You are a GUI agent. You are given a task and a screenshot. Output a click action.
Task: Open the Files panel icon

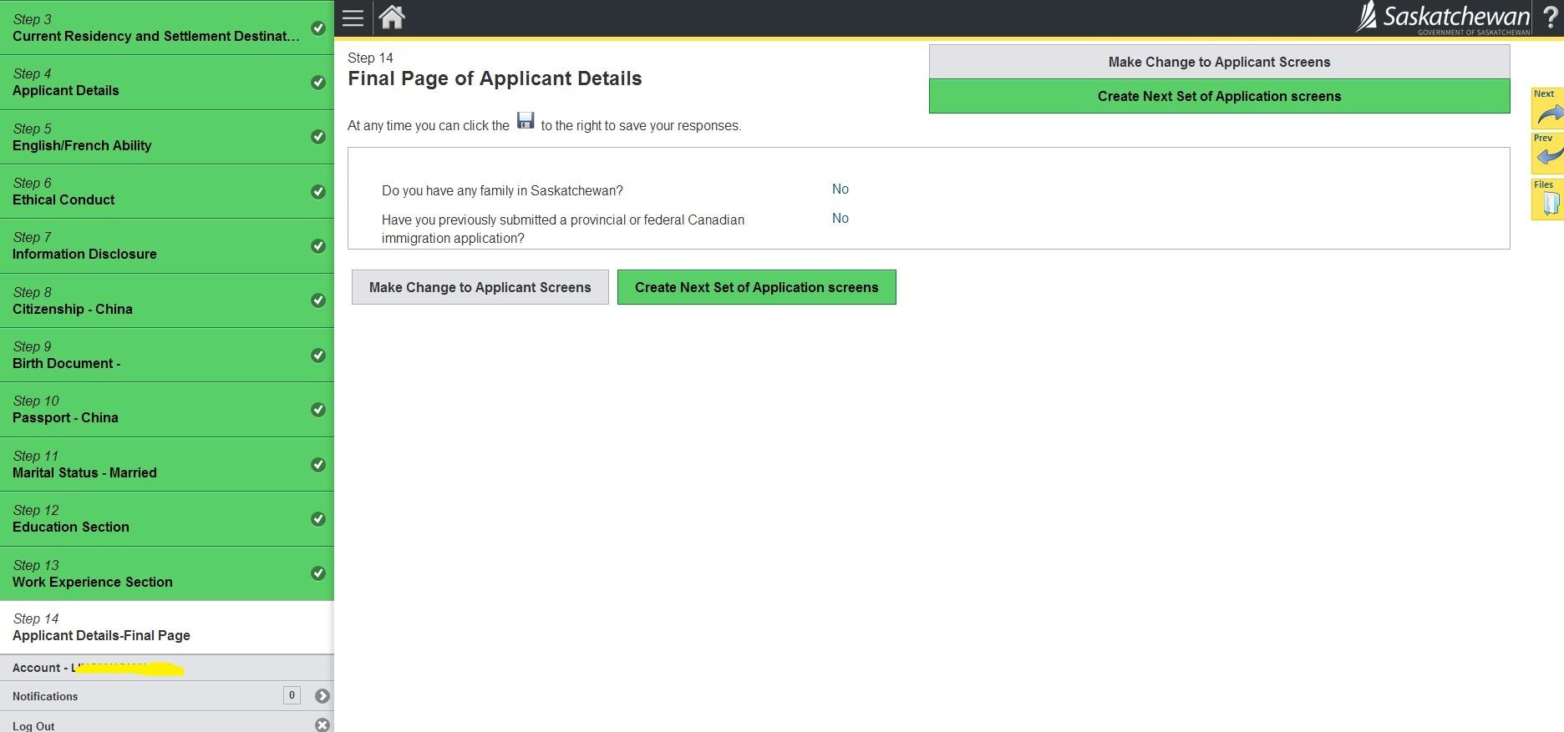pos(1547,200)
